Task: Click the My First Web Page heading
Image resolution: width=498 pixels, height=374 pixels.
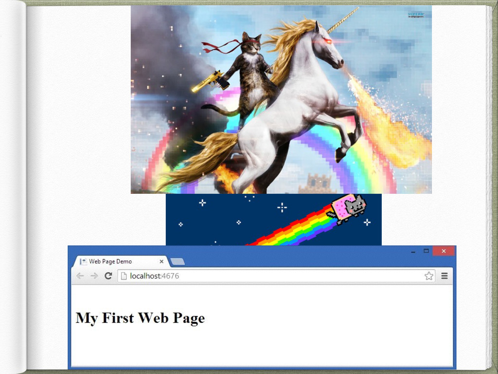Action: pos(140,318)
